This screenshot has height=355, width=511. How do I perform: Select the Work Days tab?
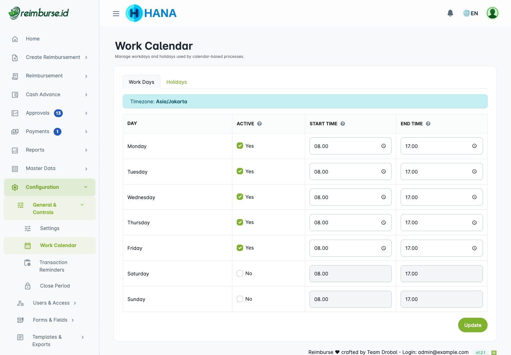(142, 82)
